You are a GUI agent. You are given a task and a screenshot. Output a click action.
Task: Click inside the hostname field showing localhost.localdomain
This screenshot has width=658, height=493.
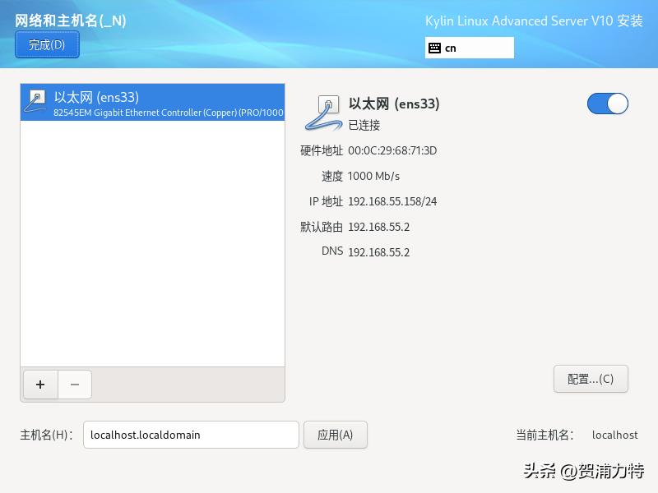[x=191, y=435]
